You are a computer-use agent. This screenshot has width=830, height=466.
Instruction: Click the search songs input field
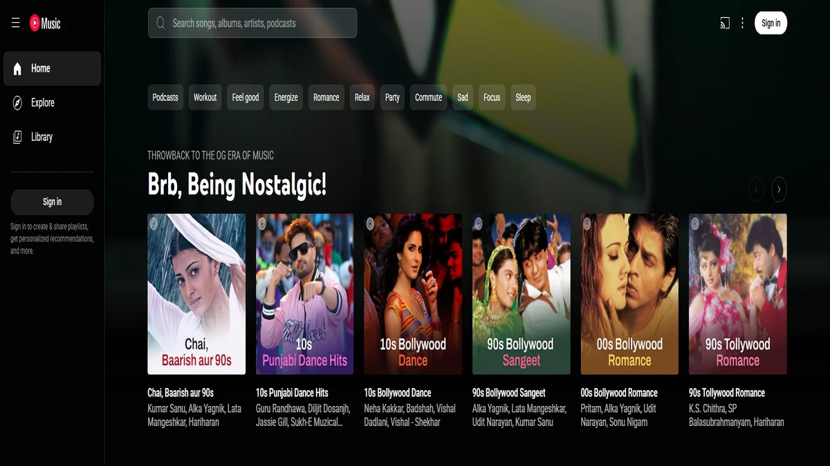[259, 23]
